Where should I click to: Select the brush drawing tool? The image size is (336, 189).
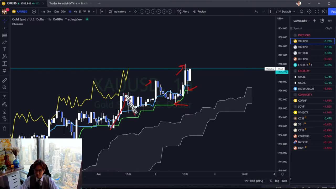pos(4,42)
